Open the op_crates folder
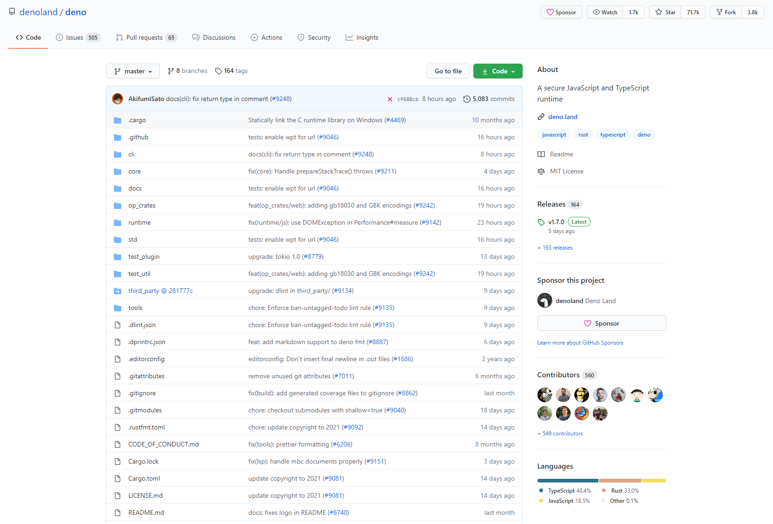 click(142, 206)
